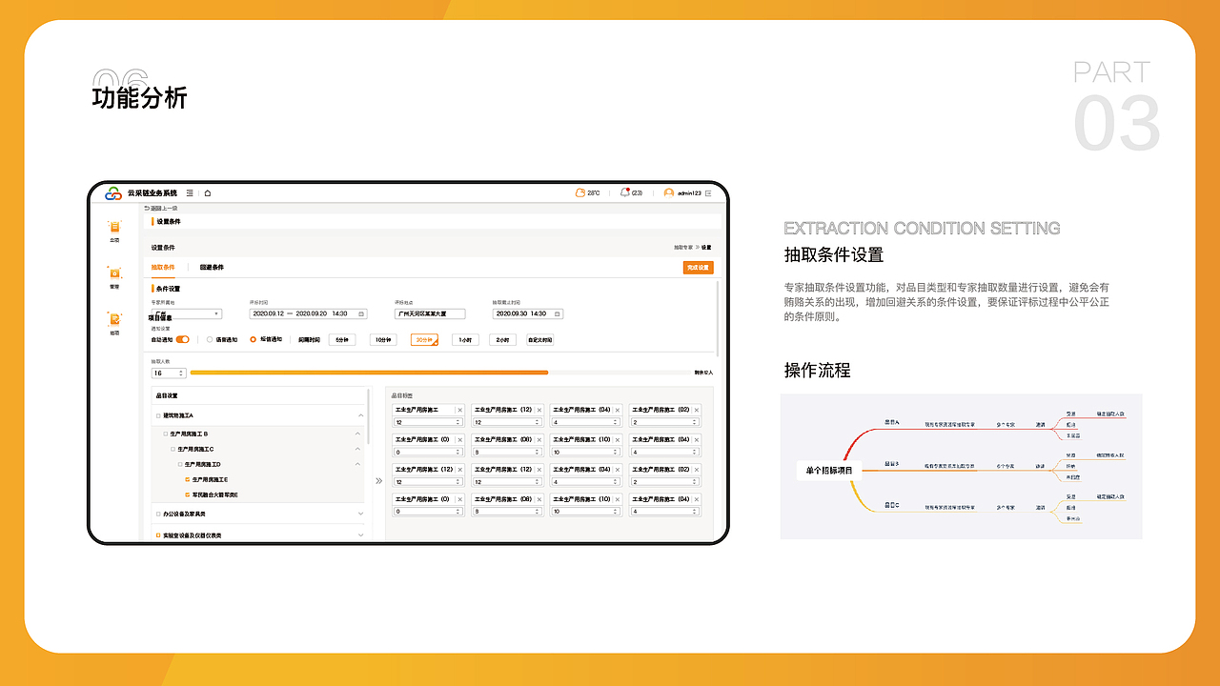Click the logout icon beside admin123
The width and height of the screenshot is (1220, 686).
708,193
